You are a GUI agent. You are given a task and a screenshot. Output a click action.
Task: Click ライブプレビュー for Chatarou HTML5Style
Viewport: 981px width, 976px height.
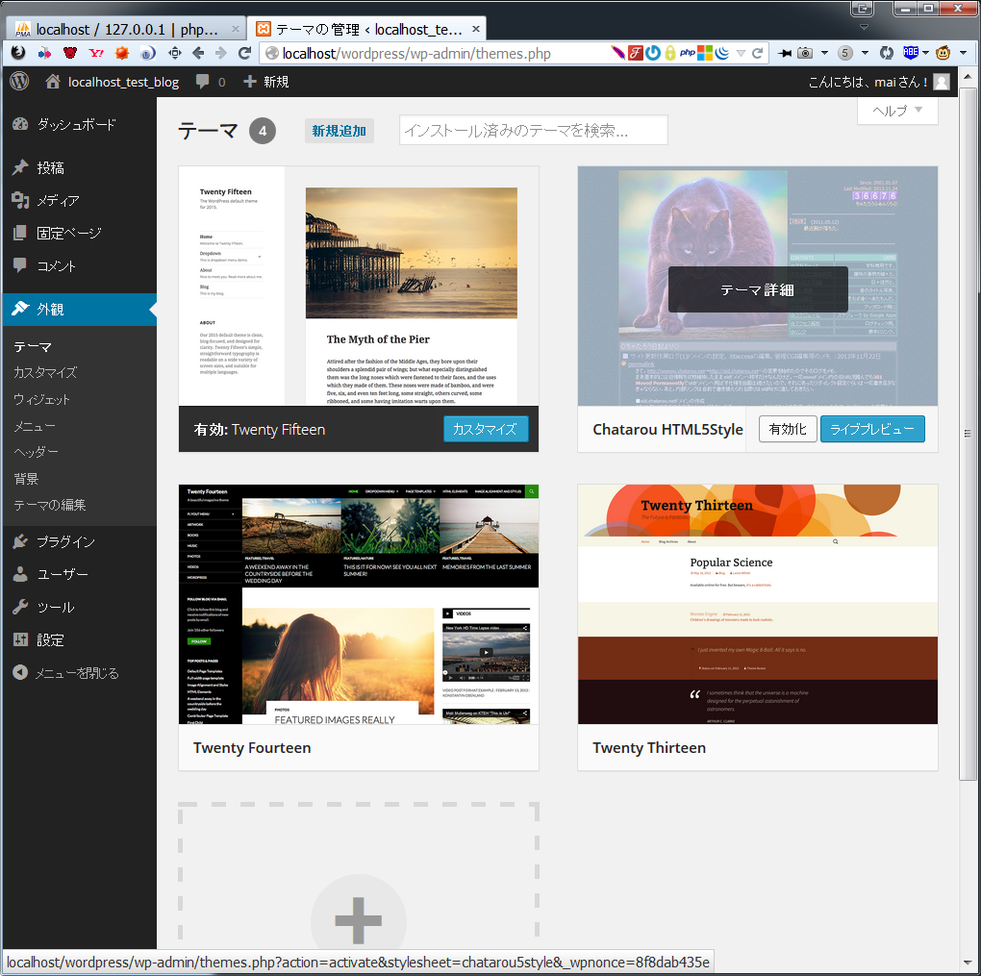tap(872, 429)
